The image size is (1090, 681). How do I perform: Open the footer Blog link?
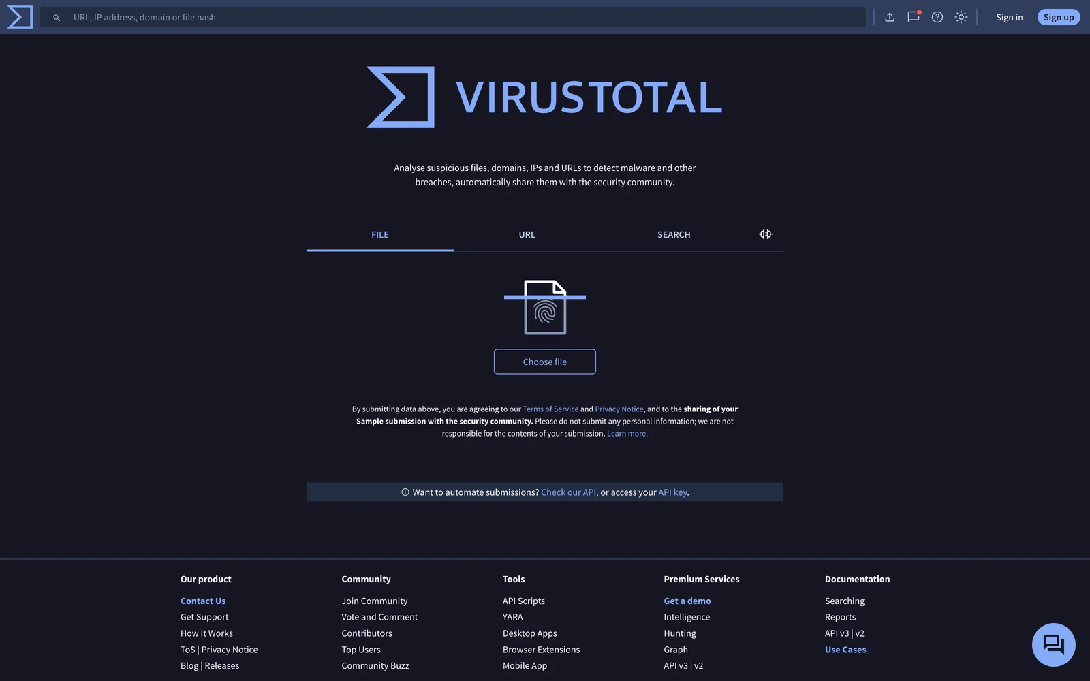(x=189, y=666)
